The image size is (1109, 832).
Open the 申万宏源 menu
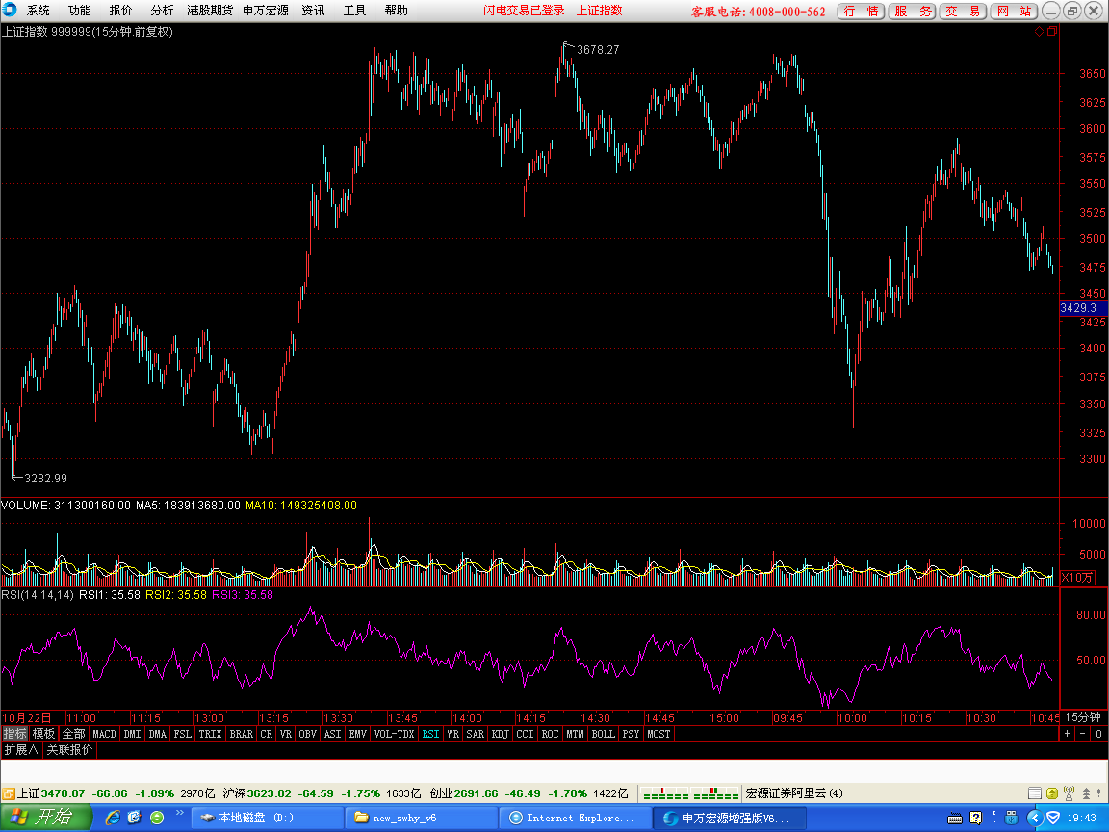[266, 10]
